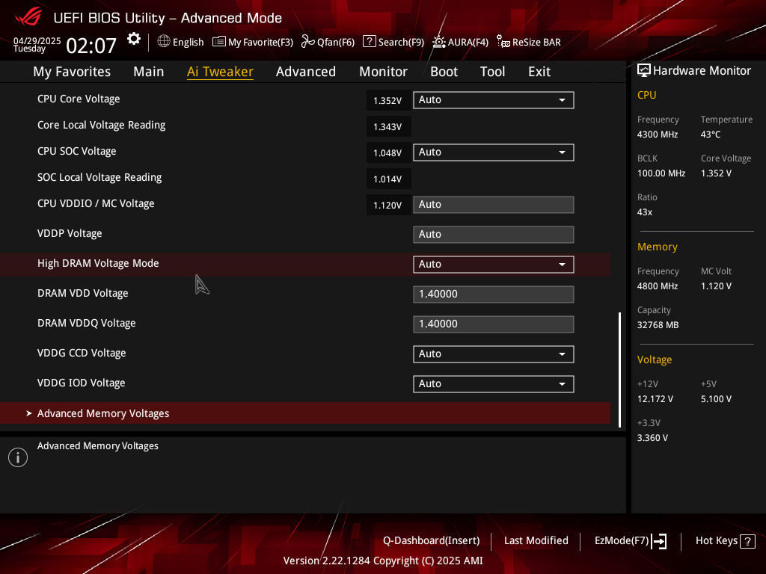Screen dimensions: 766x574
Task: Click the 1.048V SOC voltage reading
Action: 388,152
